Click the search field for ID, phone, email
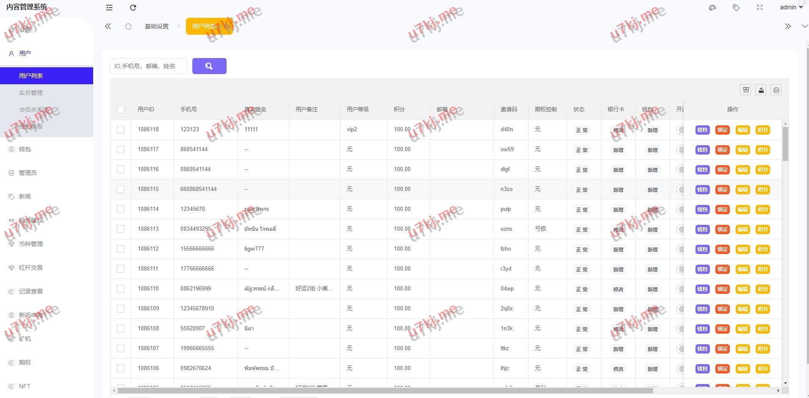Image resolution: width=809 pixels, height=398 pixels. [148, 66]
